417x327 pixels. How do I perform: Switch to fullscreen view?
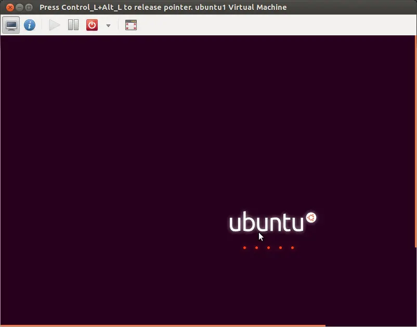[131, 25]
